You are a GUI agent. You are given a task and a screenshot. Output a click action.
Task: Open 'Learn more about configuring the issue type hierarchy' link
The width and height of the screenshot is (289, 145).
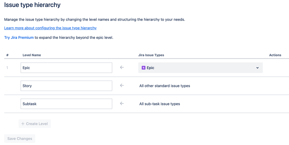click(50, 28)
